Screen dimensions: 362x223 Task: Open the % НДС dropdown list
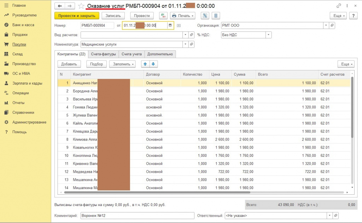coord(268,35)
